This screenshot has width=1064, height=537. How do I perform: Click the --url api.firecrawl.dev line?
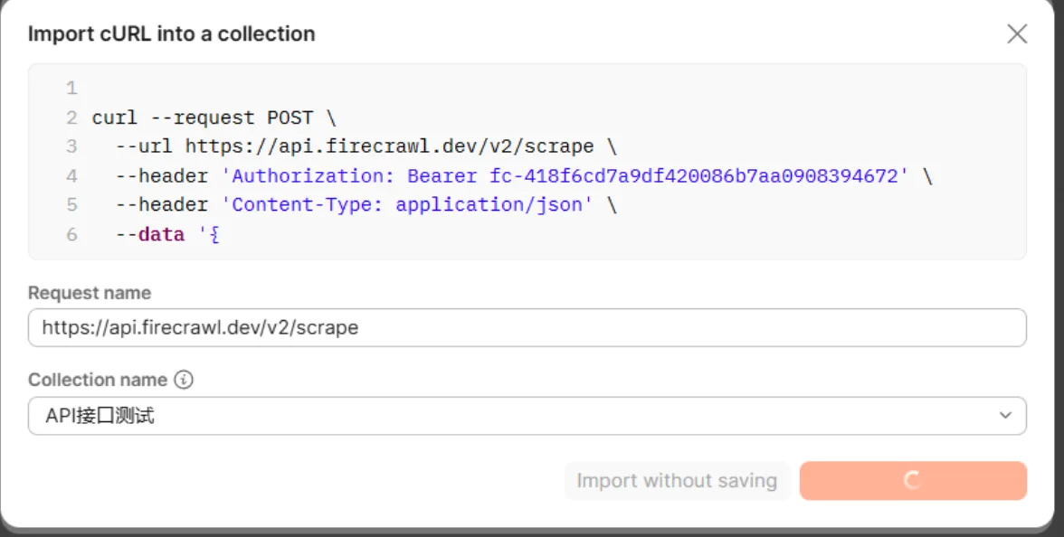pyautogui.click(x=366, y=146)
